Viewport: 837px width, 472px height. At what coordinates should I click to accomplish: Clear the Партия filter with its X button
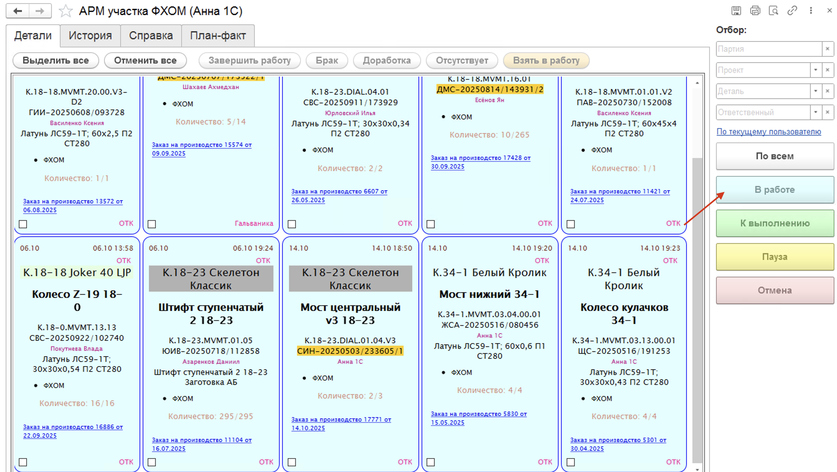[x=827, y=49]
